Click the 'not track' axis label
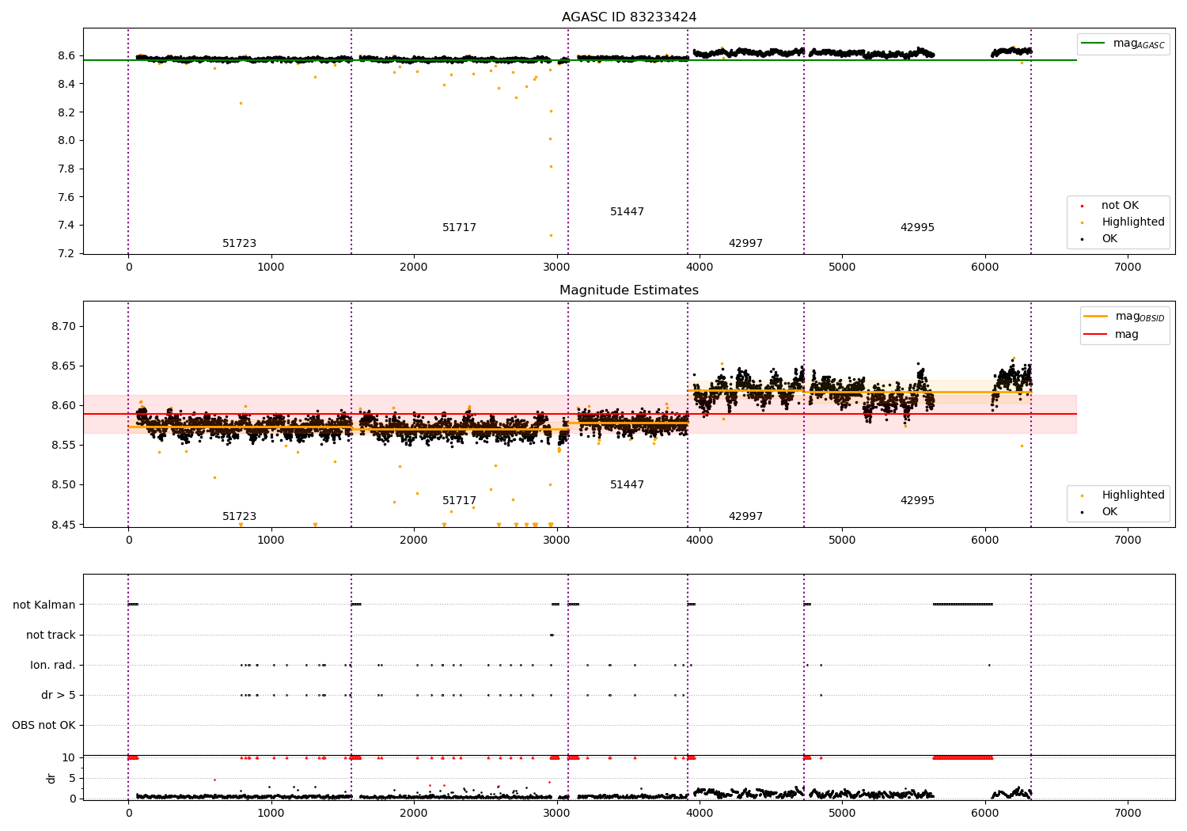Image resolution: width=1187 pixels, height=831 pixels. coord(51,636)
